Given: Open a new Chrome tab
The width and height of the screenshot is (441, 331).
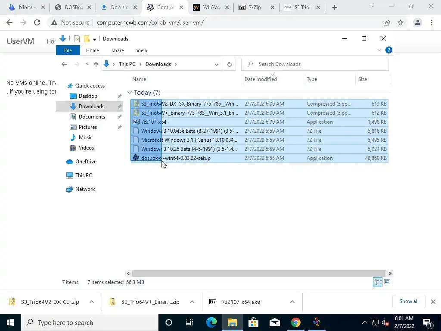Looking at the screenshot, I should pyautogui.click(x=334, y=8).
